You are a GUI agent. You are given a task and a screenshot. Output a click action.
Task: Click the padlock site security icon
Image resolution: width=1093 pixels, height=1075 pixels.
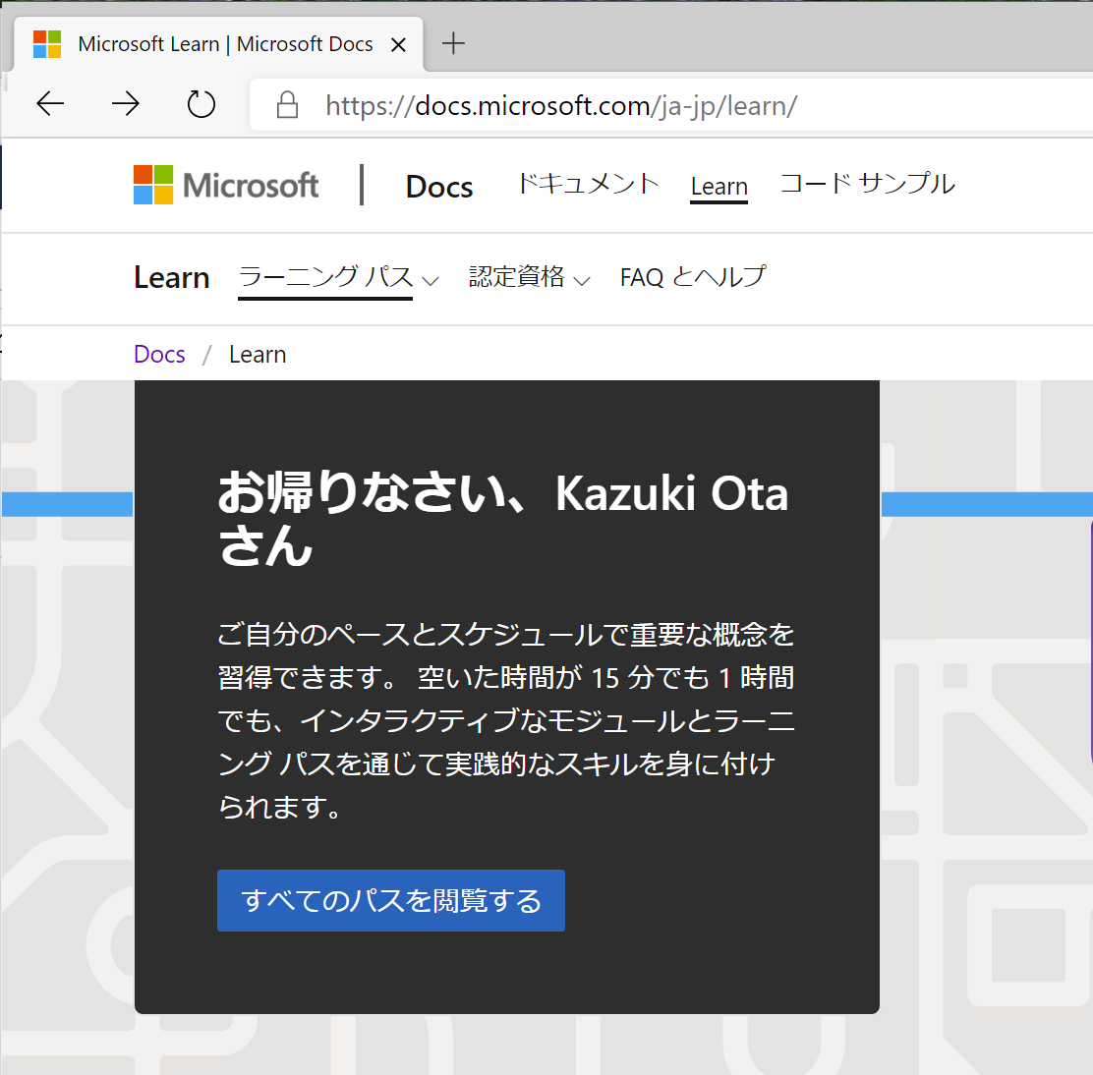point(287,105)
